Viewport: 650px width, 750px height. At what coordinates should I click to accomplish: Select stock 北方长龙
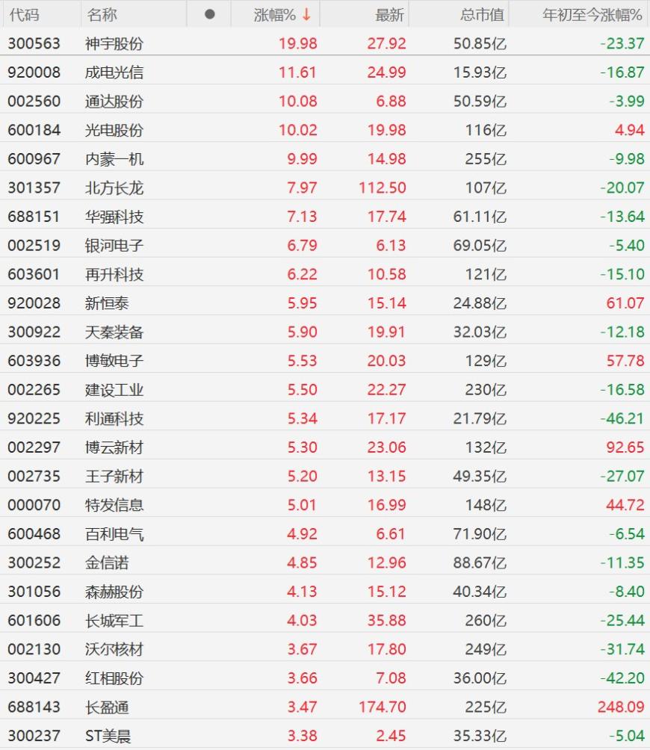click(114, 188)
